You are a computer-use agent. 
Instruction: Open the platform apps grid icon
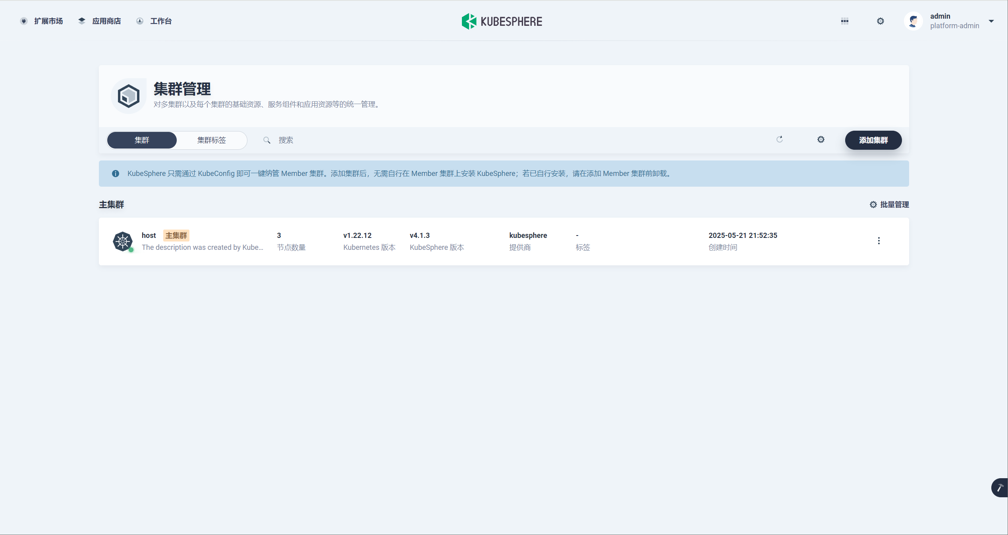coord(845,21)
